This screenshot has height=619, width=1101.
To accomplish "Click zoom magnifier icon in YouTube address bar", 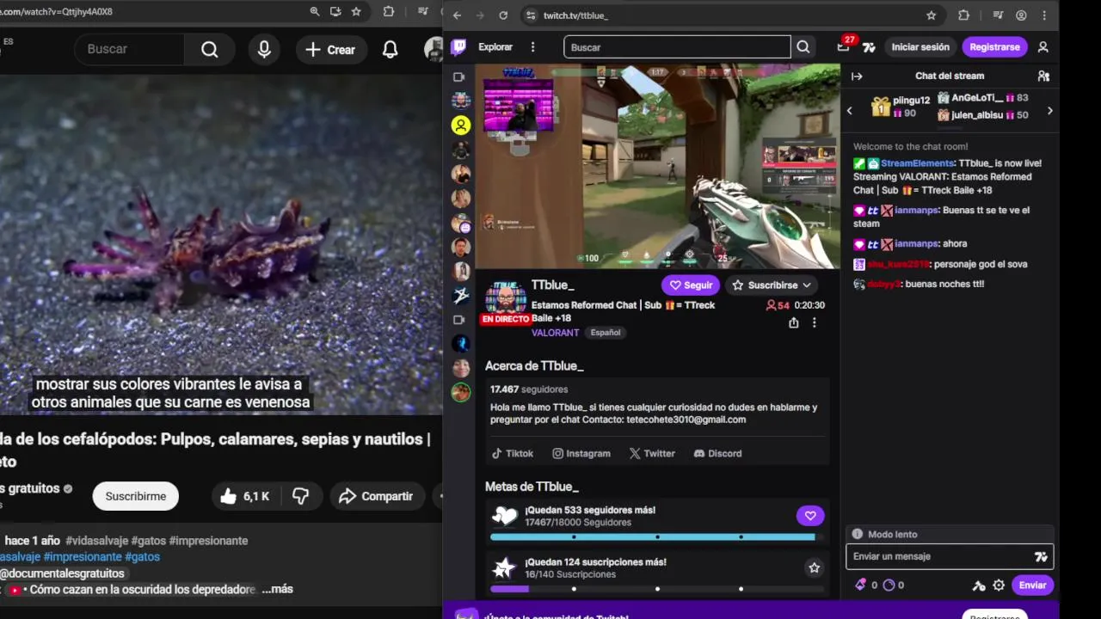I will pyautogui.click(x=315, y=11).
